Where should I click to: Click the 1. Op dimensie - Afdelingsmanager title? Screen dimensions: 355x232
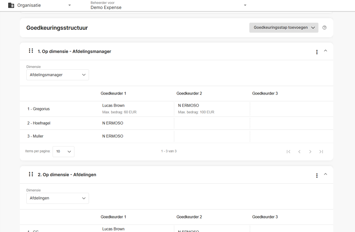(74, 52)
